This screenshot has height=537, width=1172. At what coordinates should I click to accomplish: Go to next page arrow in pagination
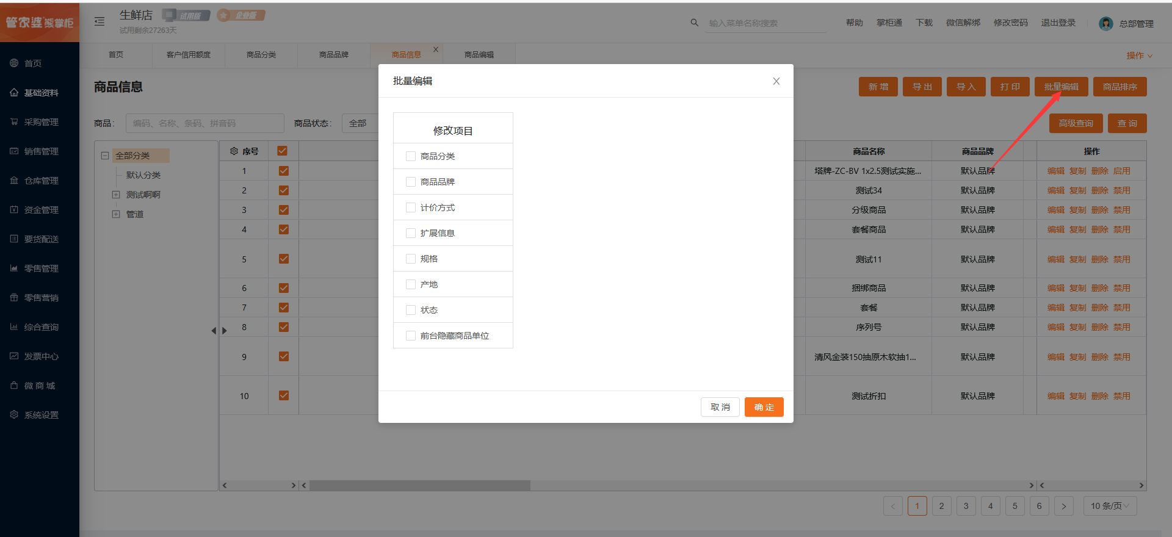click(1064, 506)
